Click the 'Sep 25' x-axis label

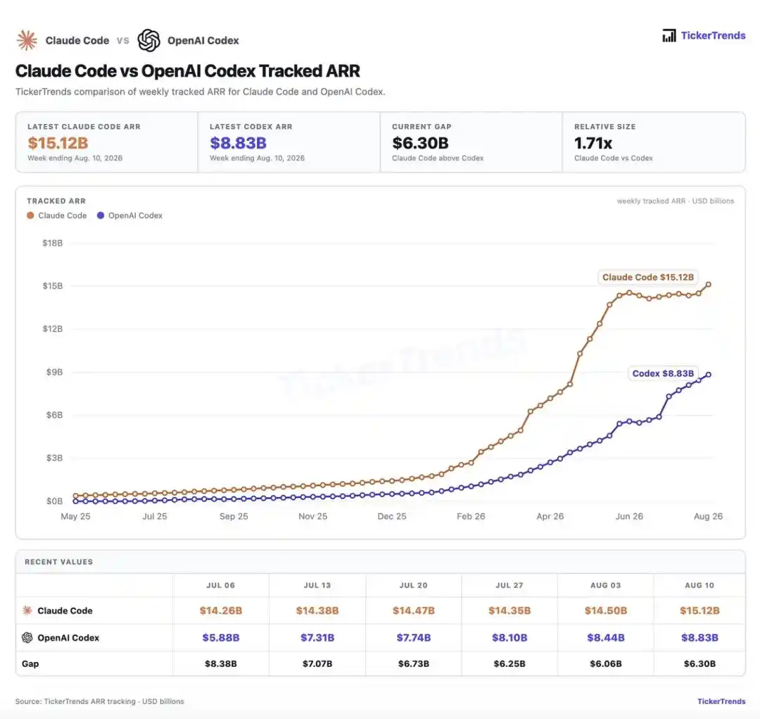pos(234,516)
